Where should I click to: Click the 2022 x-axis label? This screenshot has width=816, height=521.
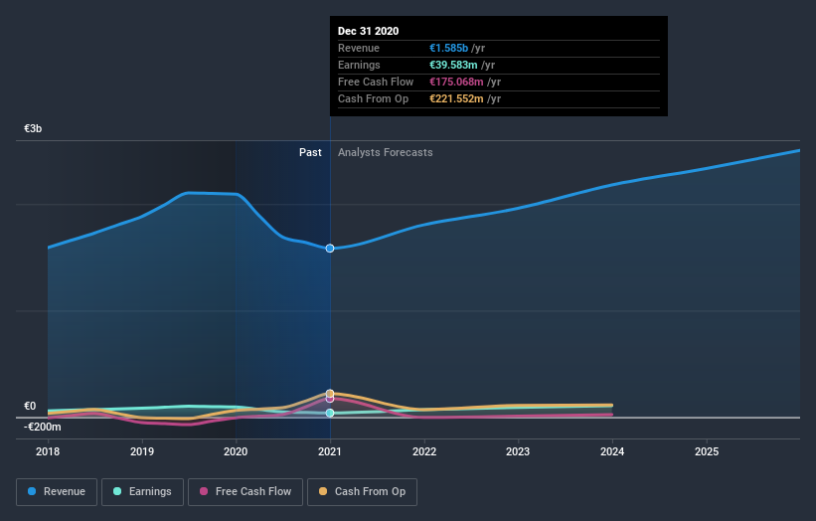click(x=424, y=451)
